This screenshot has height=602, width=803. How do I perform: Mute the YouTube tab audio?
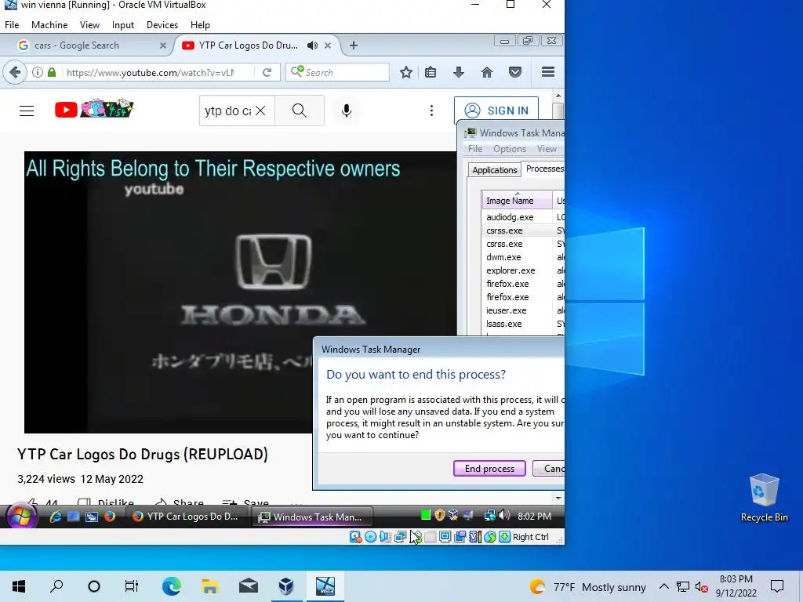312,45
